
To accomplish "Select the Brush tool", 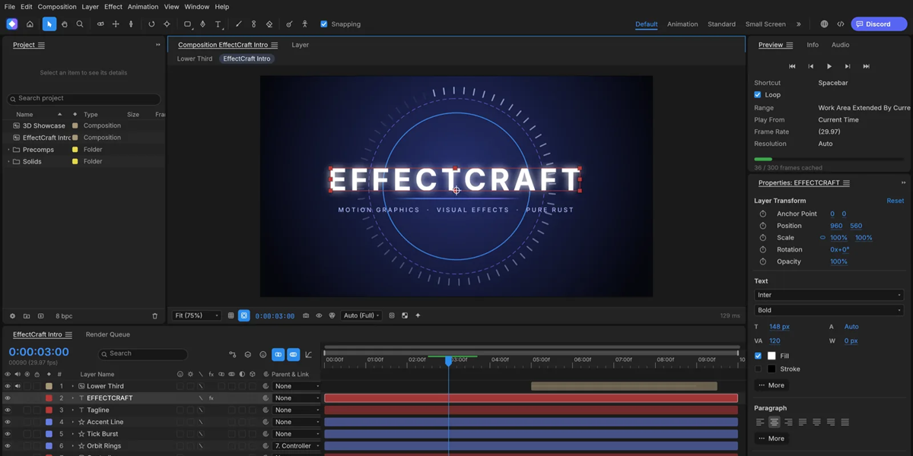I will click(x=238, y=24).
